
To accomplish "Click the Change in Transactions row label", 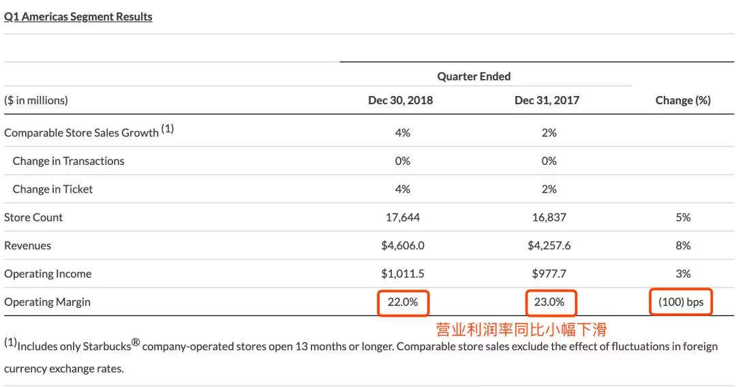I will click(68, 161).
